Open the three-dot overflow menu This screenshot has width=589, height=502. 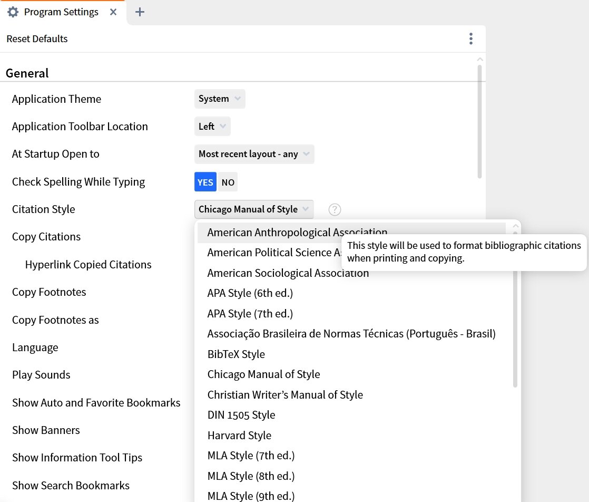click(471, 38)
